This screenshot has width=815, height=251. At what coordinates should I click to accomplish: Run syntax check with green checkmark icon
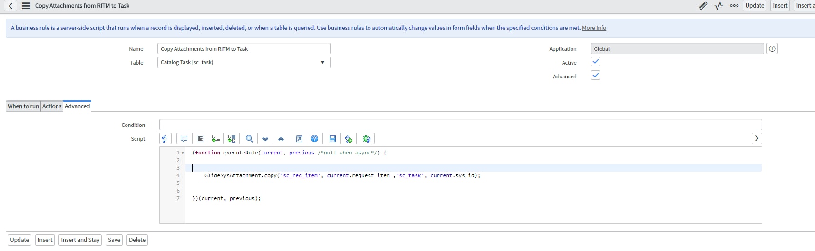[x=349, y=138]
